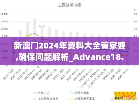Click the teal 總體失業率 legend line
This screenshot has width=139, height=102.
72,93
